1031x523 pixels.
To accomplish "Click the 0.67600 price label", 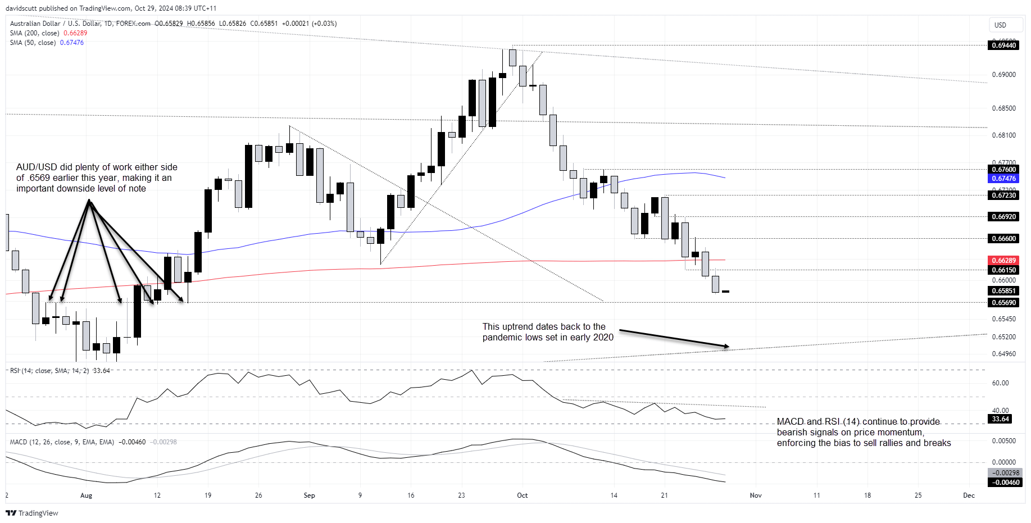I will (1003, 169).
